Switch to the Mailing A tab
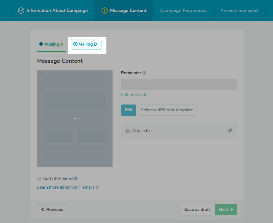Image resolution: width=273 pixels, height=223 pixels. click(51, 44)
